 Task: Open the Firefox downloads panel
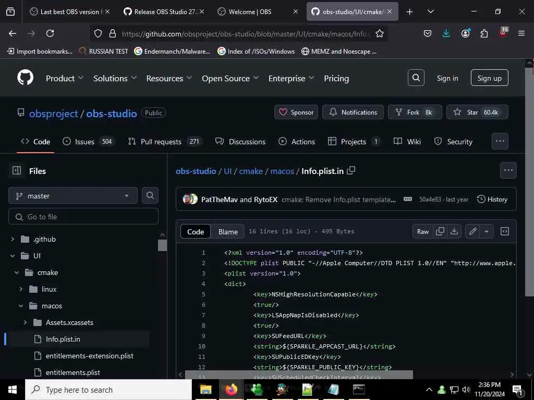446,33
